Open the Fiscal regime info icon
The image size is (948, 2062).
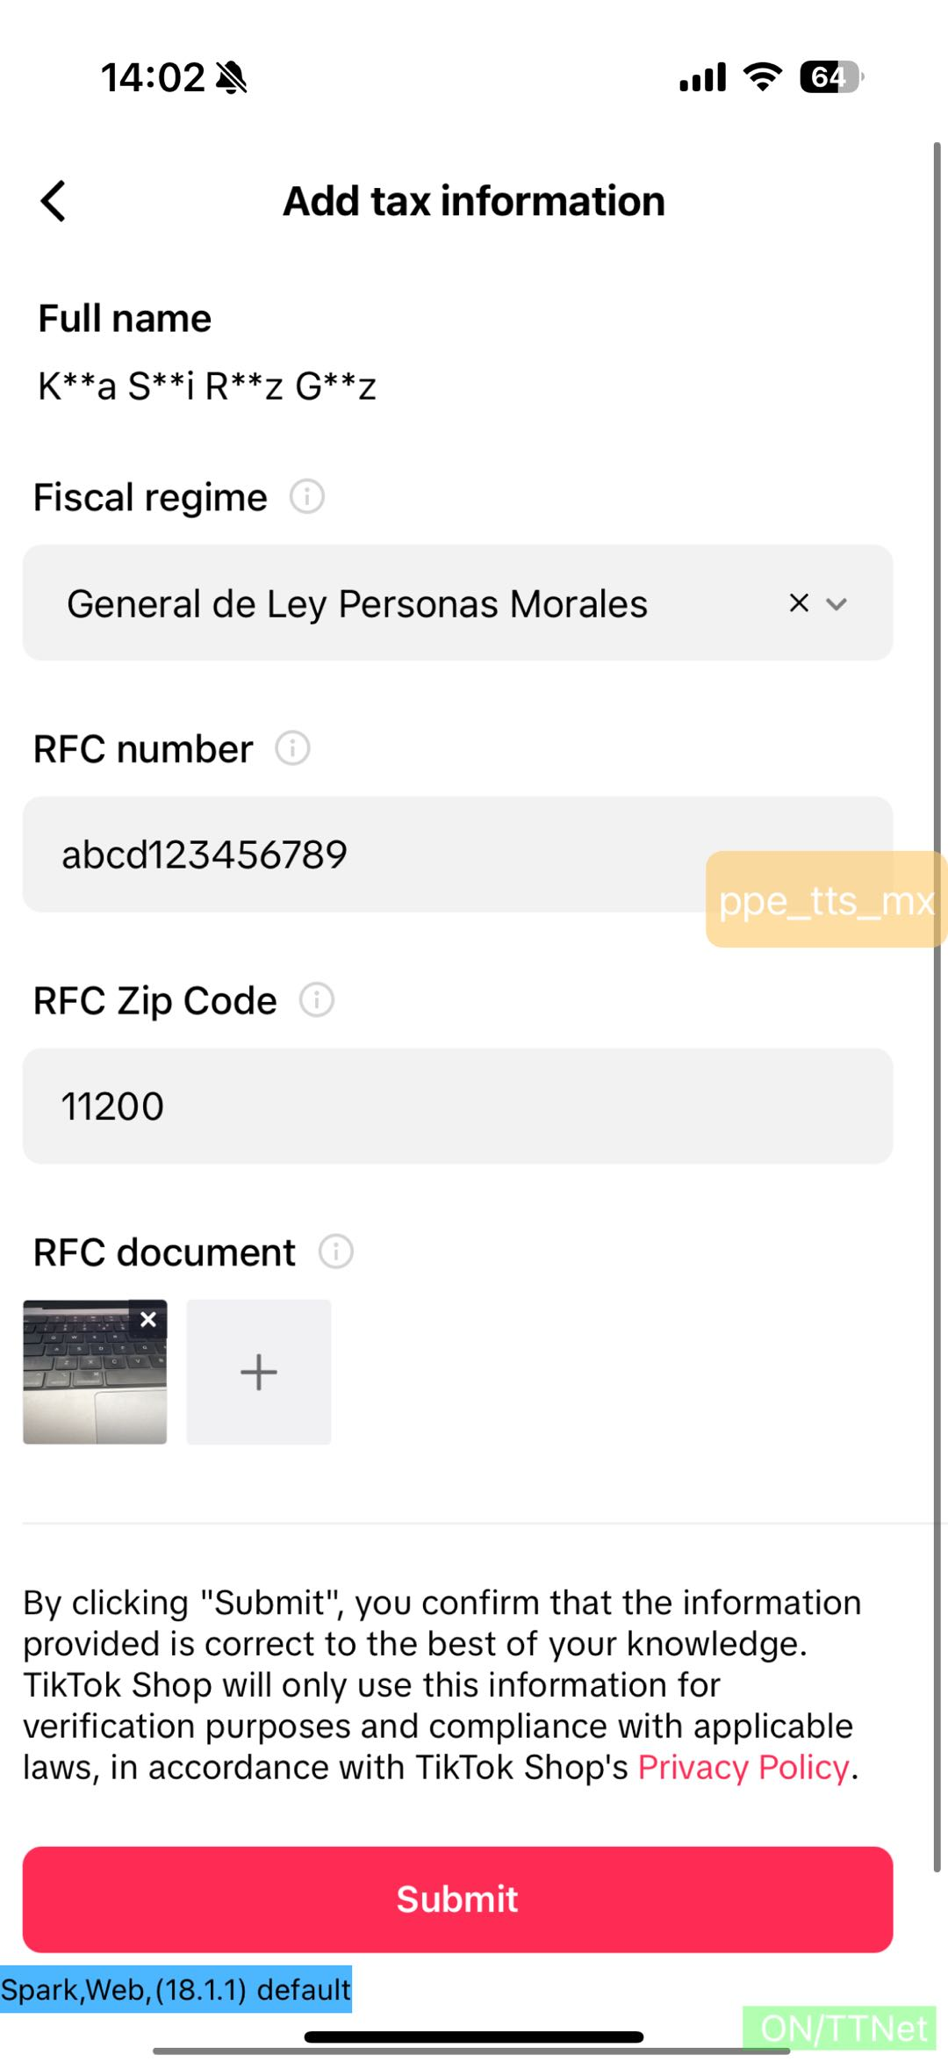click(307, 497)
